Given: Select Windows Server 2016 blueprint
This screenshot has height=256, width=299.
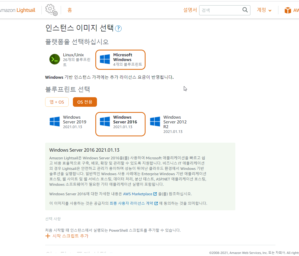Looking at the screenshot, I should (120, 124).
